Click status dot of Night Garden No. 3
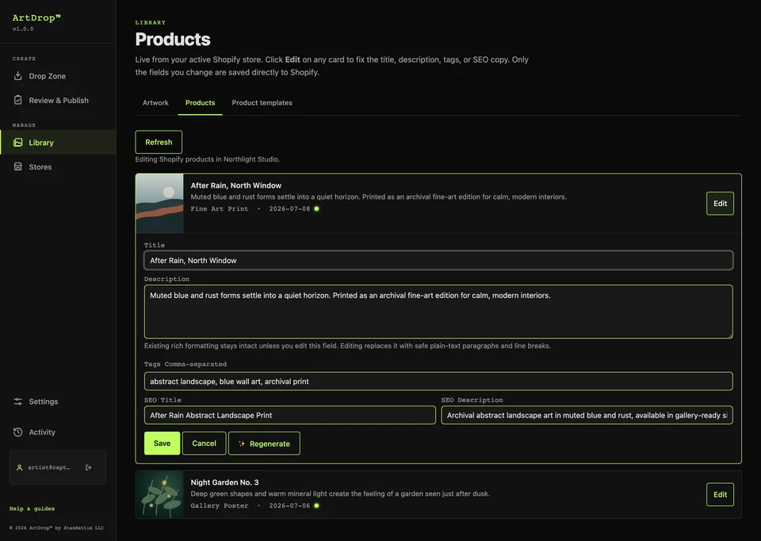The image size is (761, 541). coord(316,505)
